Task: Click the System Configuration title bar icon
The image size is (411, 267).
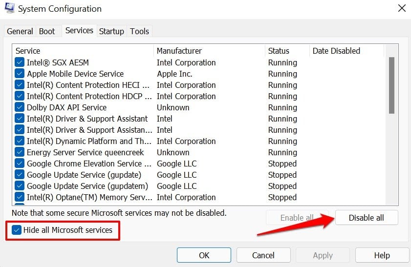Action: (9, 8)
